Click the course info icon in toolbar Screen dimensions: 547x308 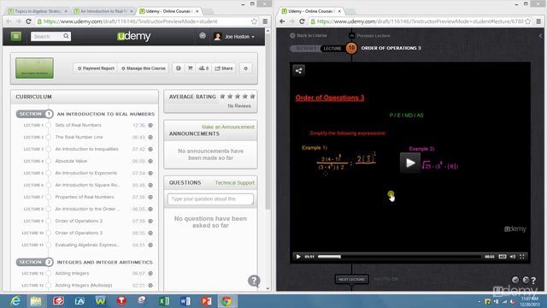[x=179, y=68]
